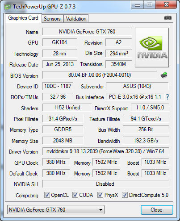Click the Subvendor label
This screenshot has width=180, height=221.
pyautogui.click(x=92, y=87)
